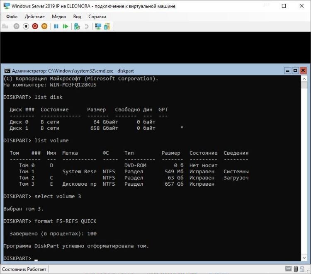
Task: Open the Действие menu
Action: (x=34, y=17)
